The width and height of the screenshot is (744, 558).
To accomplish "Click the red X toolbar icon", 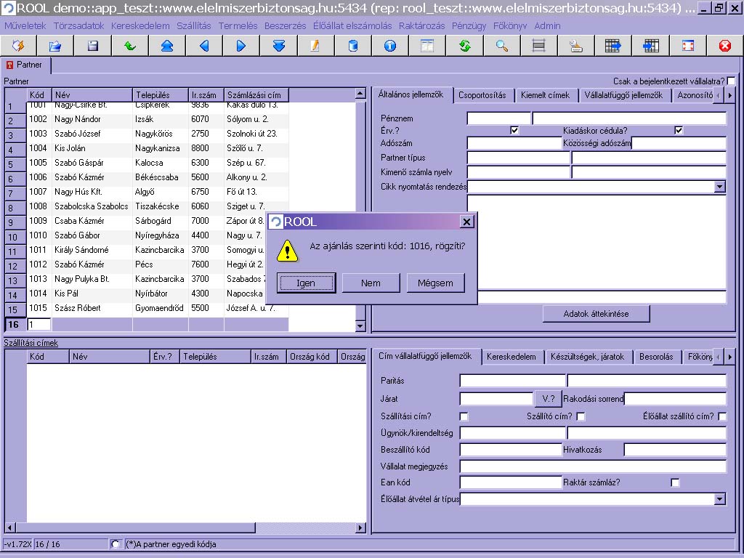I will 724,46.
